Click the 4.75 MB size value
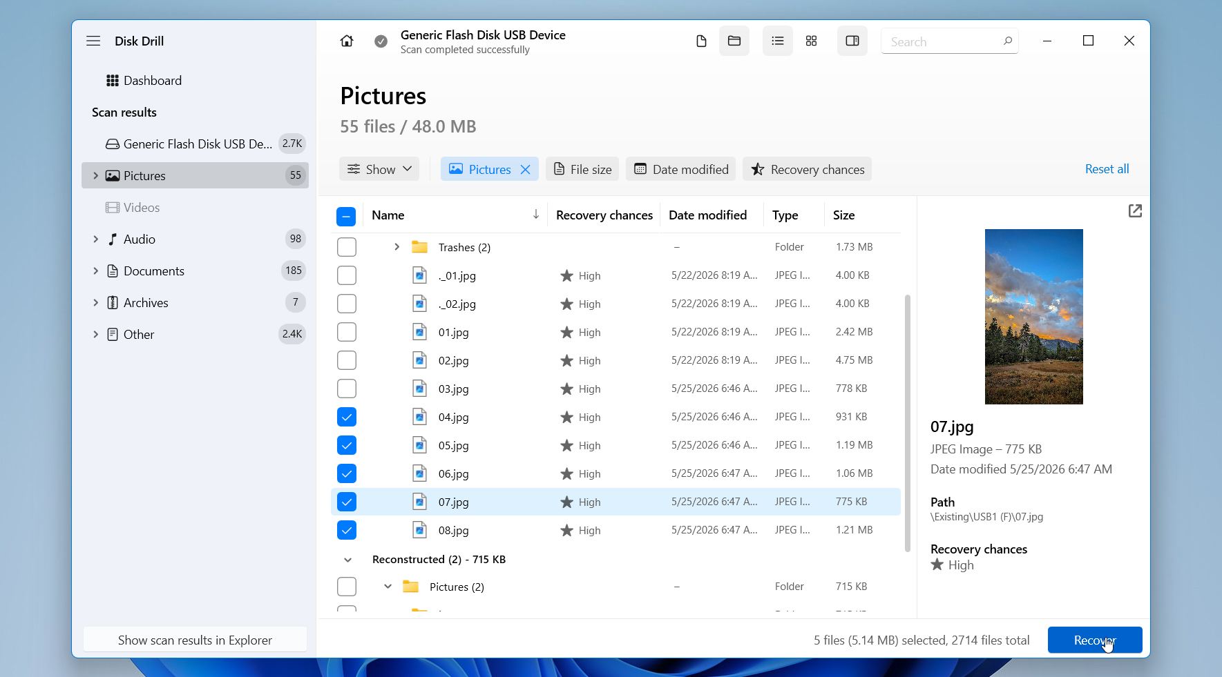This screenshot has width=1222, height=677. point(854,360)
